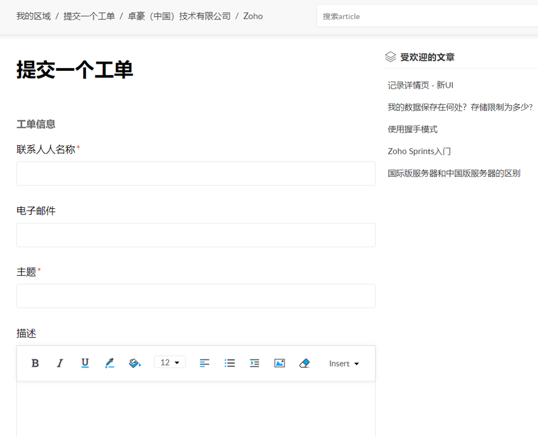Open the text alignment options

[x=204, y=363]
